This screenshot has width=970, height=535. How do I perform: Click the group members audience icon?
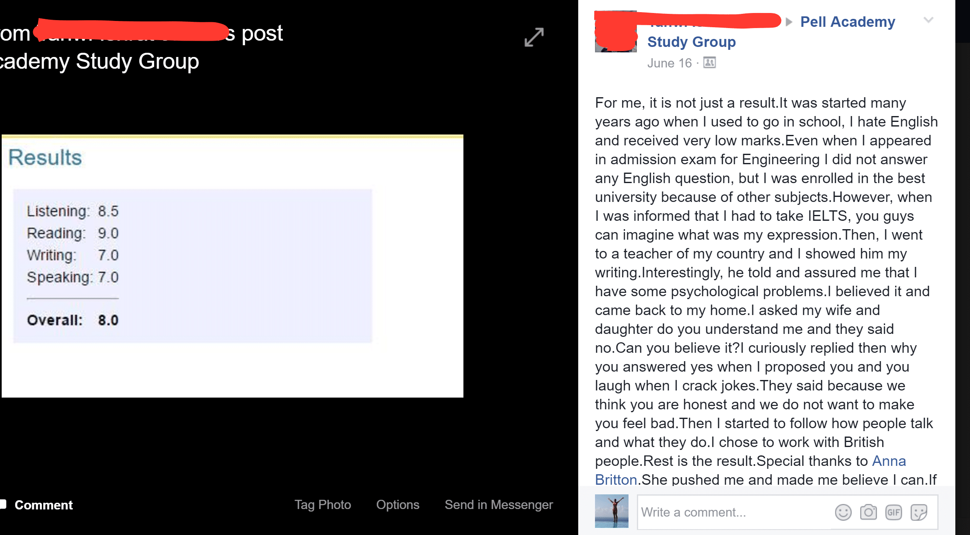pyautogui.click(x=709, y=63)
